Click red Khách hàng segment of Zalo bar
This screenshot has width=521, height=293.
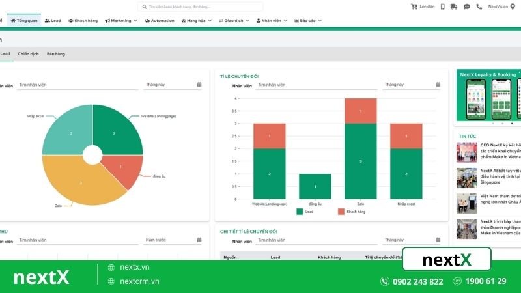point(361,111)
